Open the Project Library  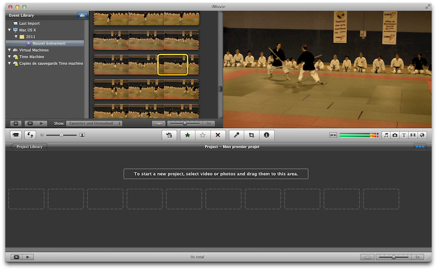[29, 147]
